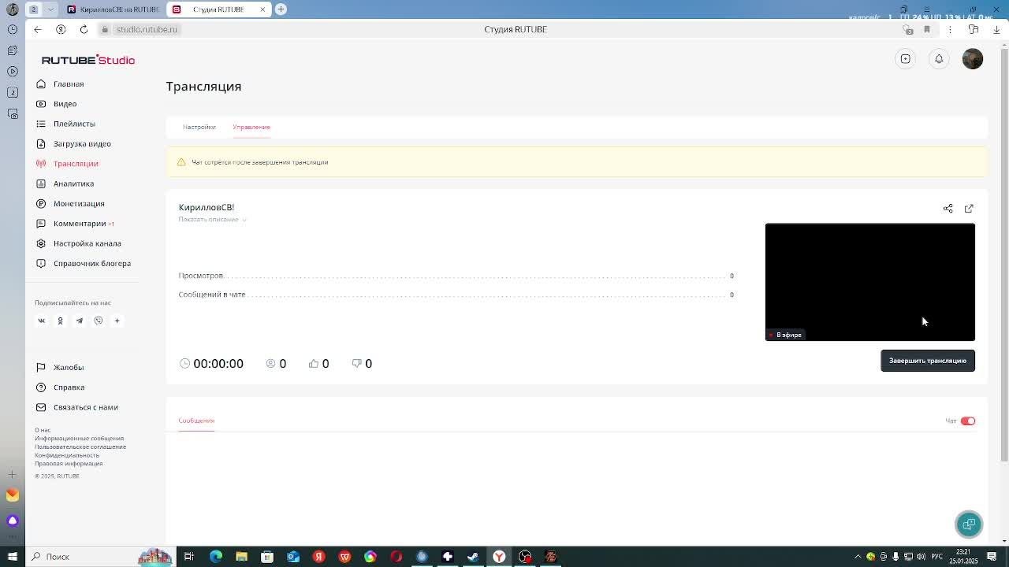Open Task View on the taskbar
Screen dimensions: 1009x567
point(189,557)
